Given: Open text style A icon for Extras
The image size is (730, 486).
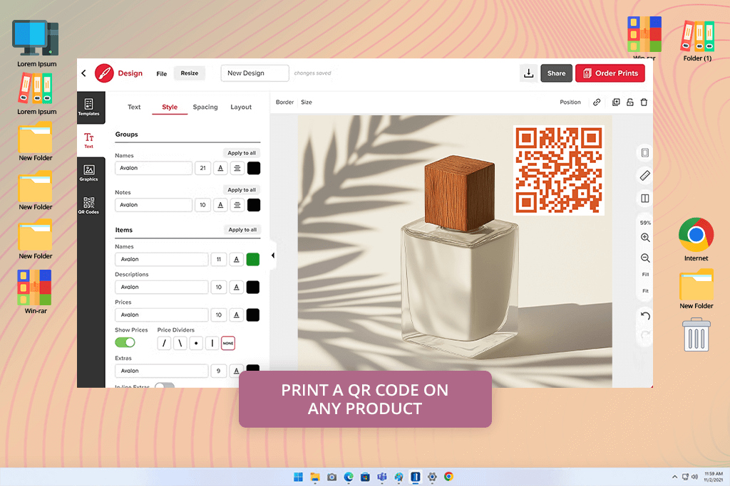Looking at the screenshot, I should coord(237,371).
